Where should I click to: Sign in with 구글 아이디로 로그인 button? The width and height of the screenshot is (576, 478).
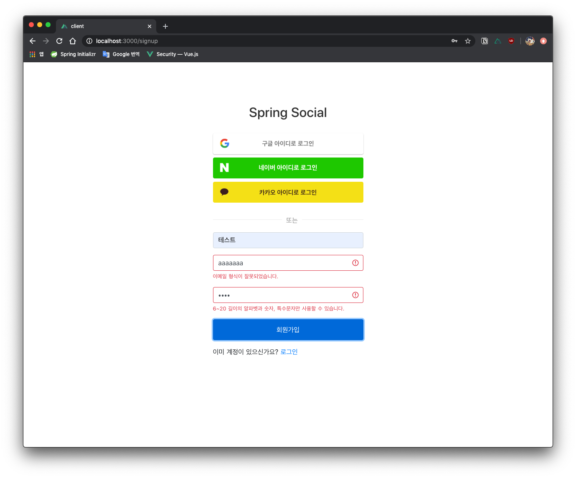click(288, 144)
